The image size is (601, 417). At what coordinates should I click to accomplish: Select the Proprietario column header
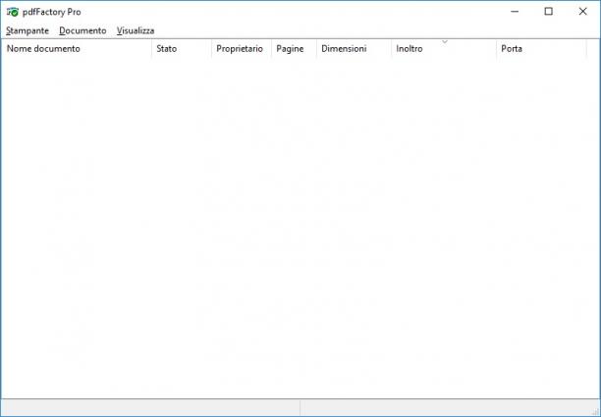coord(242,49)
